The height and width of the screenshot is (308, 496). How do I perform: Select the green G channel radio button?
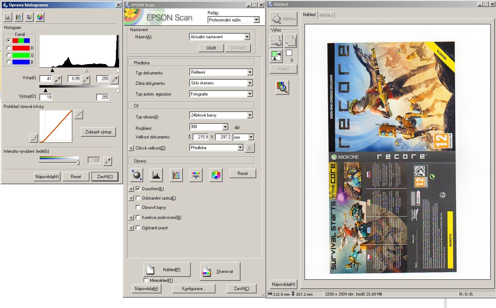(x=8, y=55)
